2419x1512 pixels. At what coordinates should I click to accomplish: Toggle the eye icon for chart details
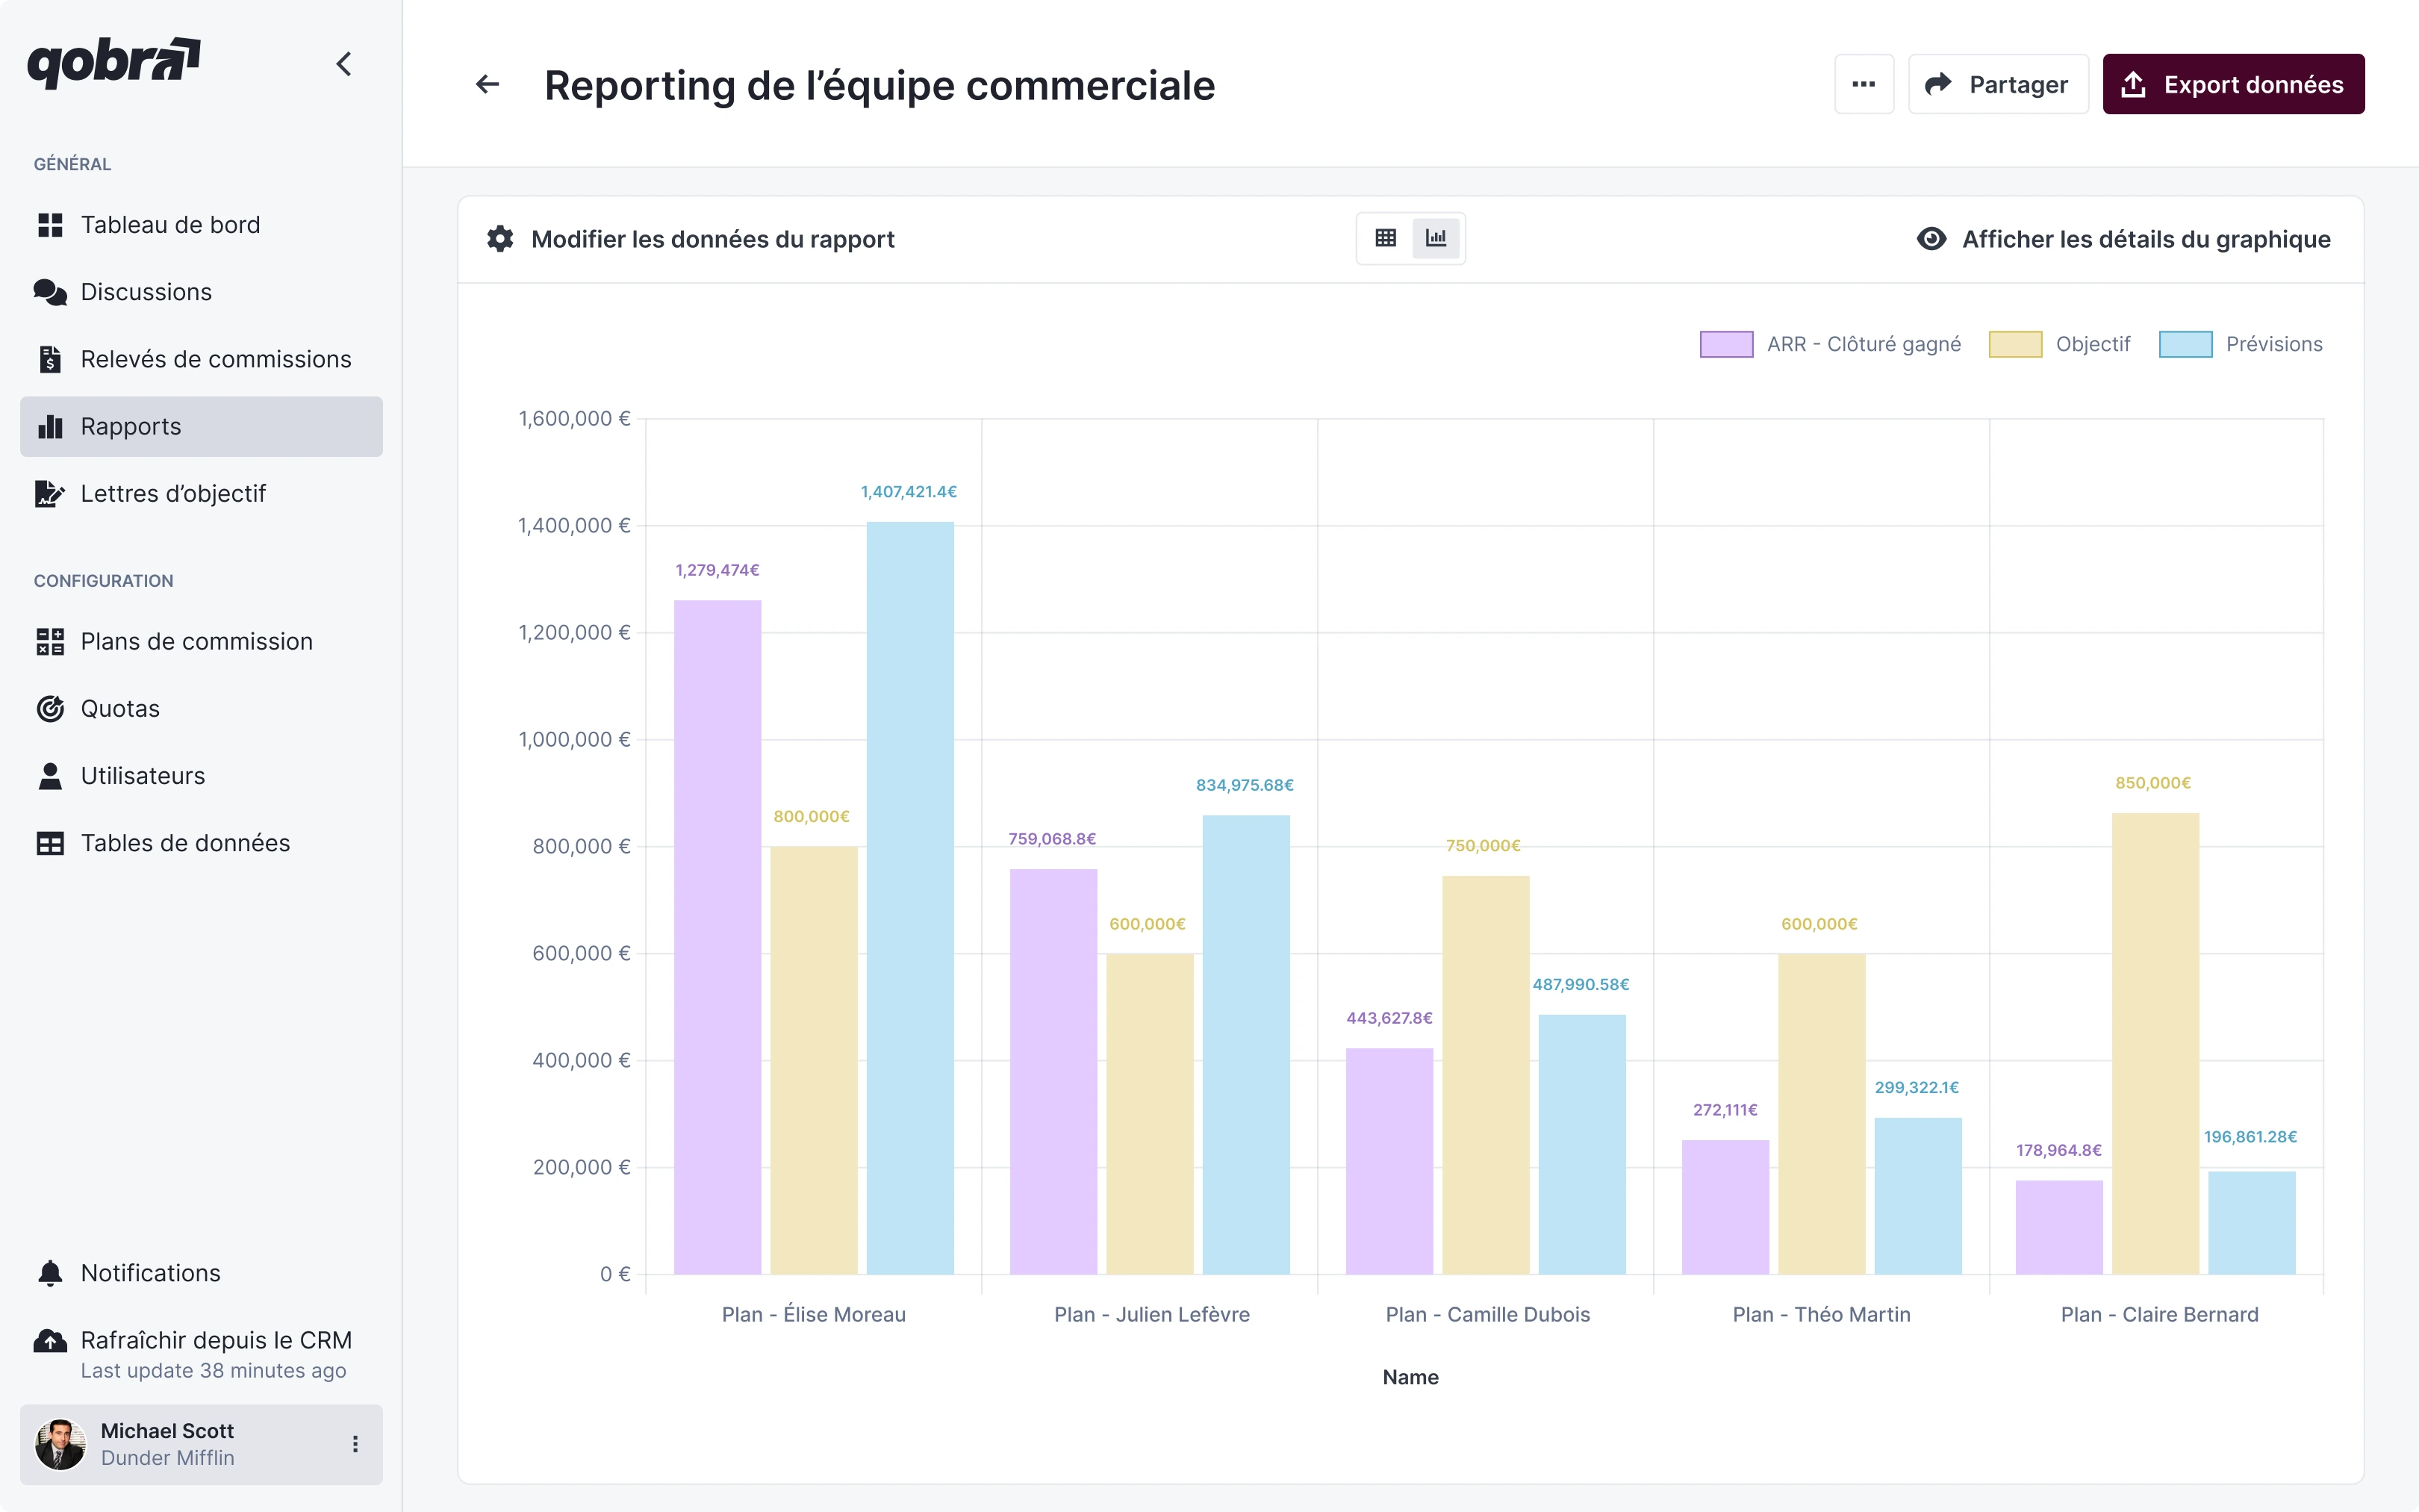[x=1930, y=238]
